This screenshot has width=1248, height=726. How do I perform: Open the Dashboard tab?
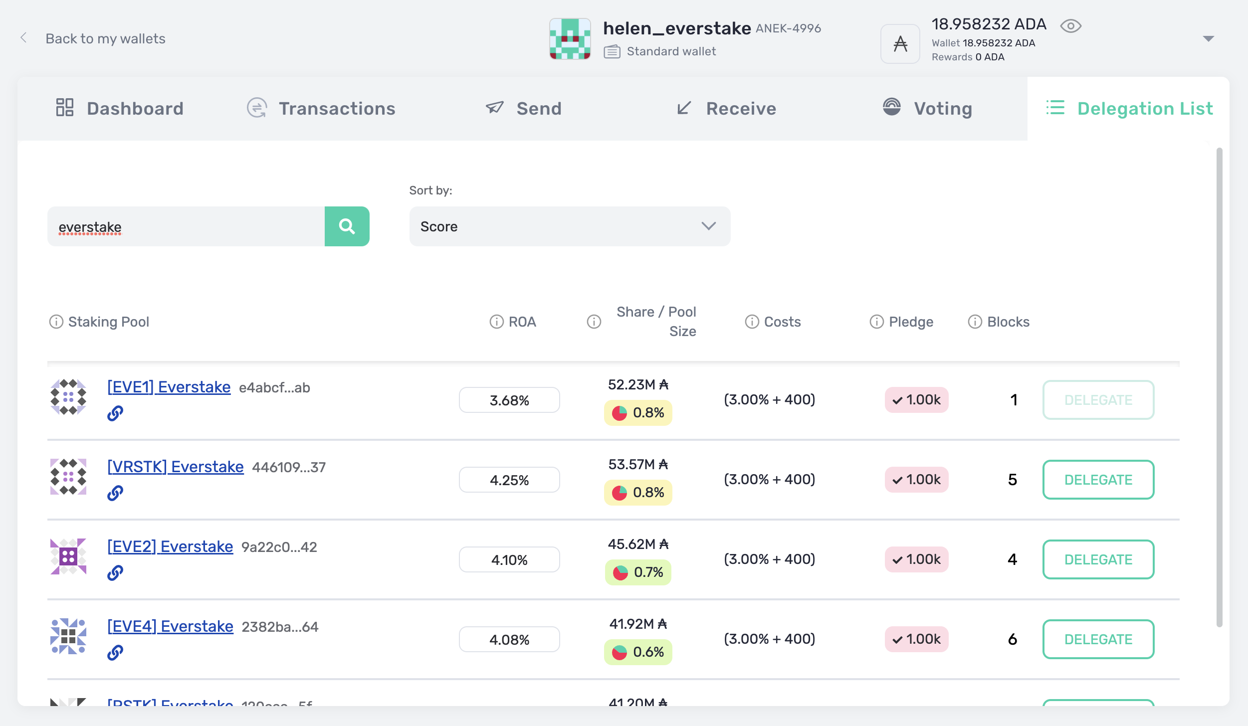120,108
